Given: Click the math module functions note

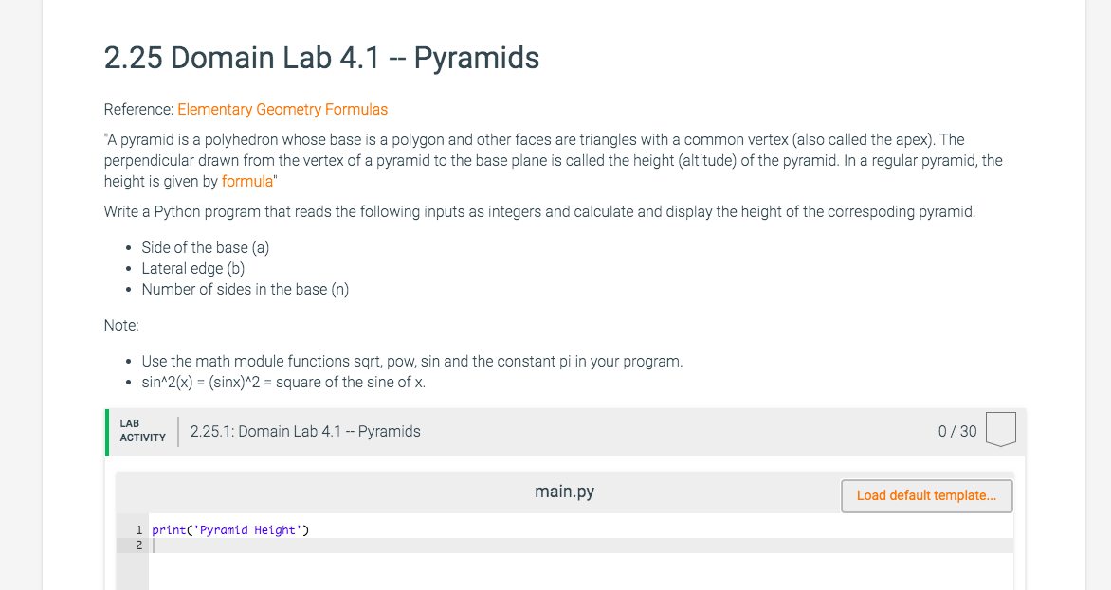Looking at the screenshot, I should point(412,362).
